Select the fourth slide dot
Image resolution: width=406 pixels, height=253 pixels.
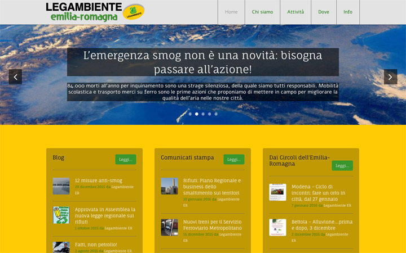pyautogui.click(x=209, y=114)
